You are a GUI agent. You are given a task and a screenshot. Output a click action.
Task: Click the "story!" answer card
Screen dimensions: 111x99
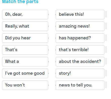(80, 73)
